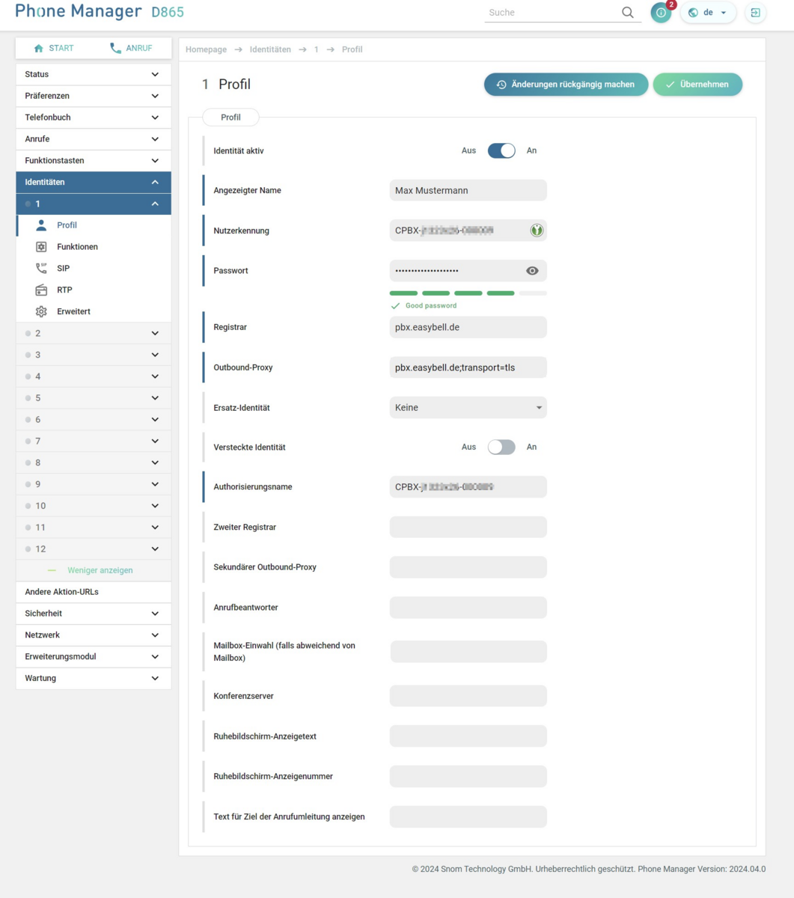Open Andere Aktion-URLs menu item
This screenshot has width=794, height=898.
93,592
